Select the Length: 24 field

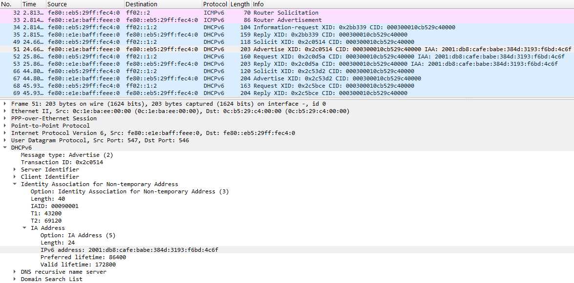pyautogui.click(x=58, y=243)
